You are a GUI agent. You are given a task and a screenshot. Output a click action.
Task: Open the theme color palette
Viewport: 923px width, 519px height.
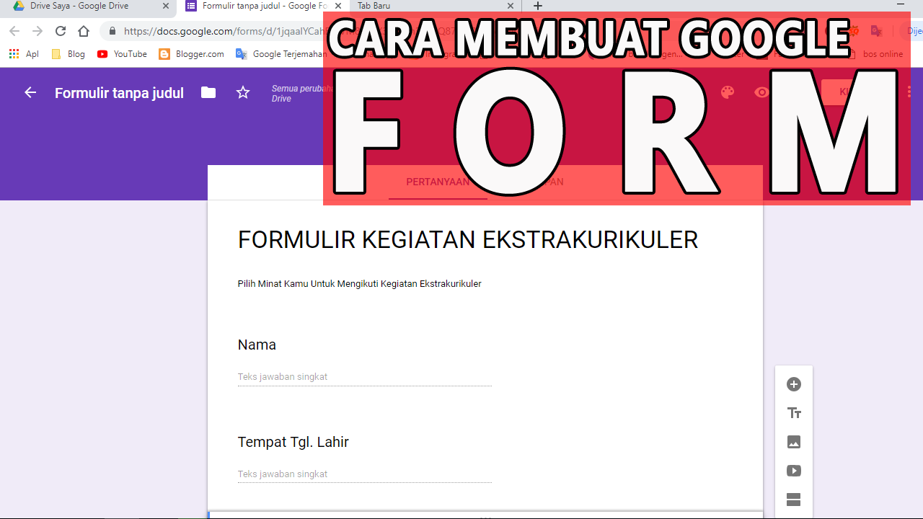point(728,92)
